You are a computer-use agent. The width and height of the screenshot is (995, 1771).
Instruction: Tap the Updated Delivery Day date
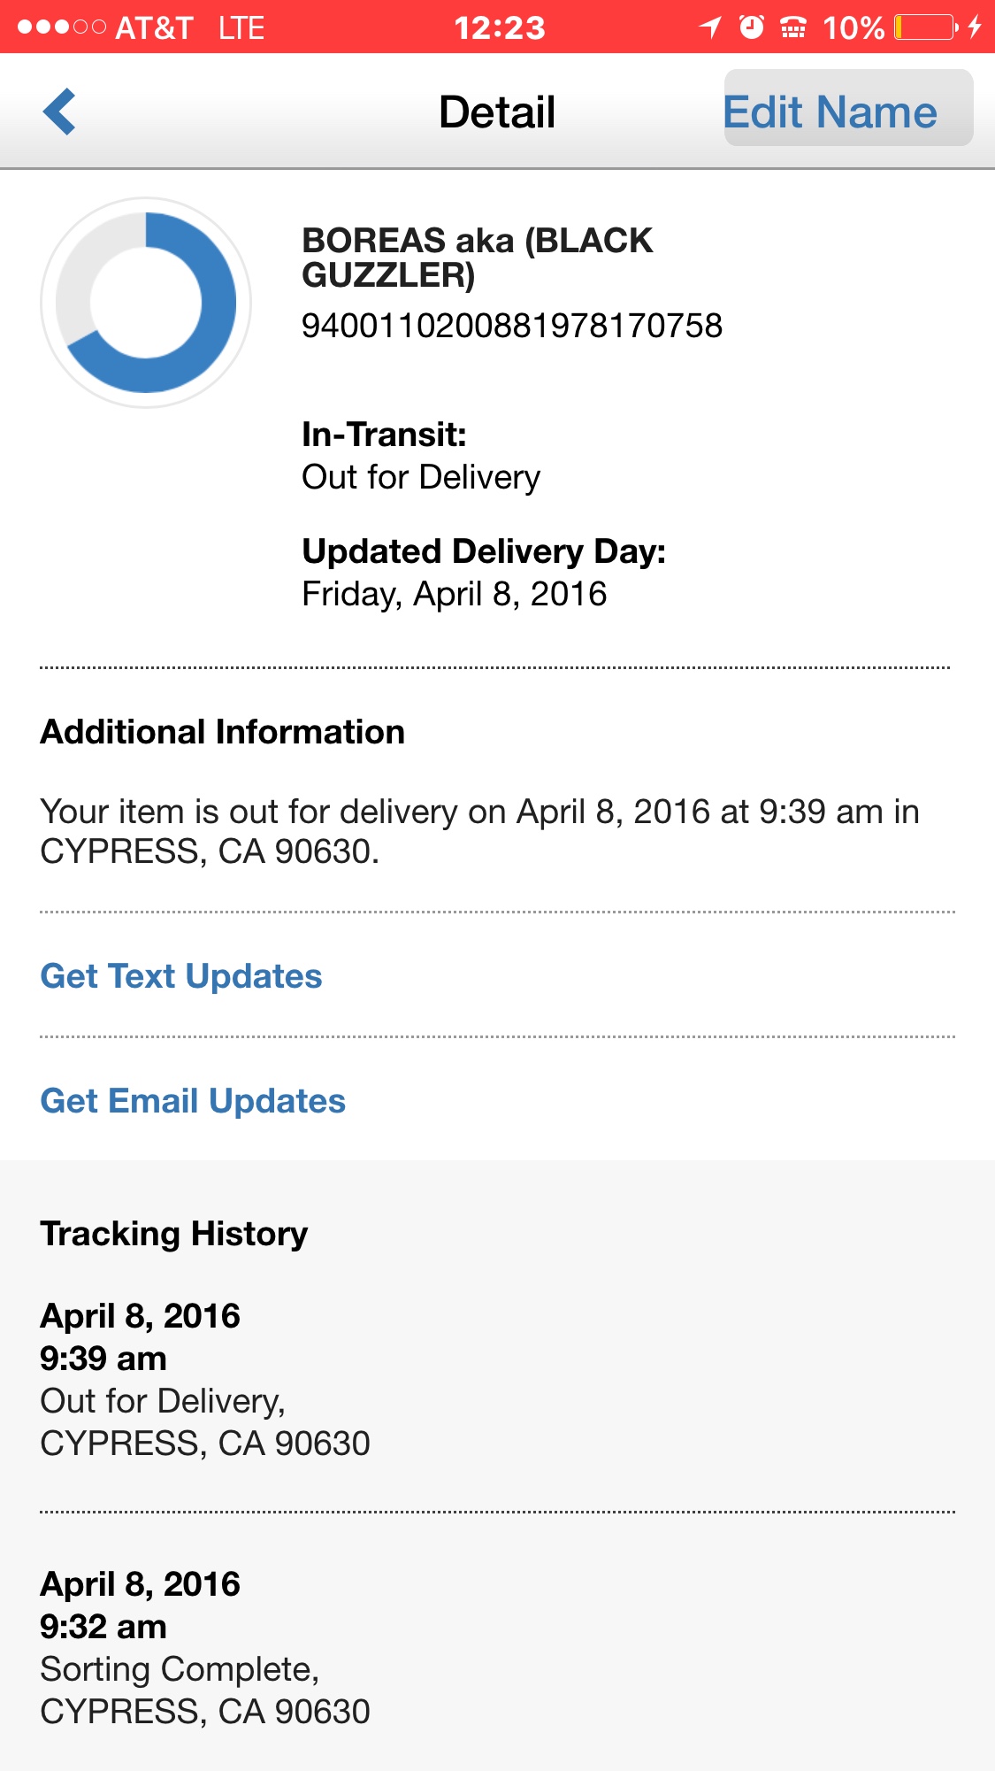[x=454, y=594]
